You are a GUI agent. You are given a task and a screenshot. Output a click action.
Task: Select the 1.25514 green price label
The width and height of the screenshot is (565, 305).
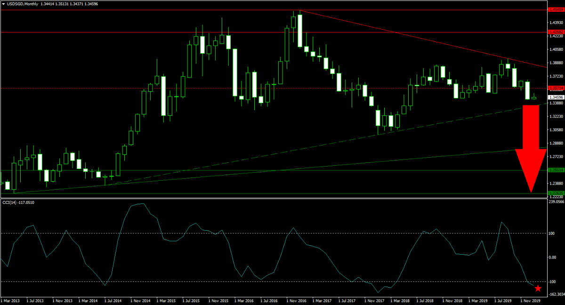[x=556, y=170]
